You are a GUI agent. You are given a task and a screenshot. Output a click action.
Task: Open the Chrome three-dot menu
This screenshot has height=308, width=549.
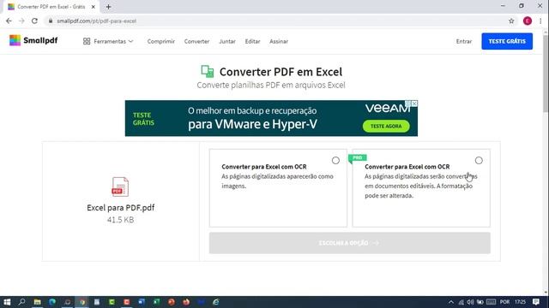pyautogui.click(x=540, y=21)
